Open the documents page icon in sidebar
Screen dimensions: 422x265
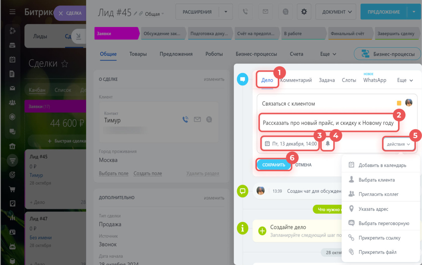tap(12, 74)
